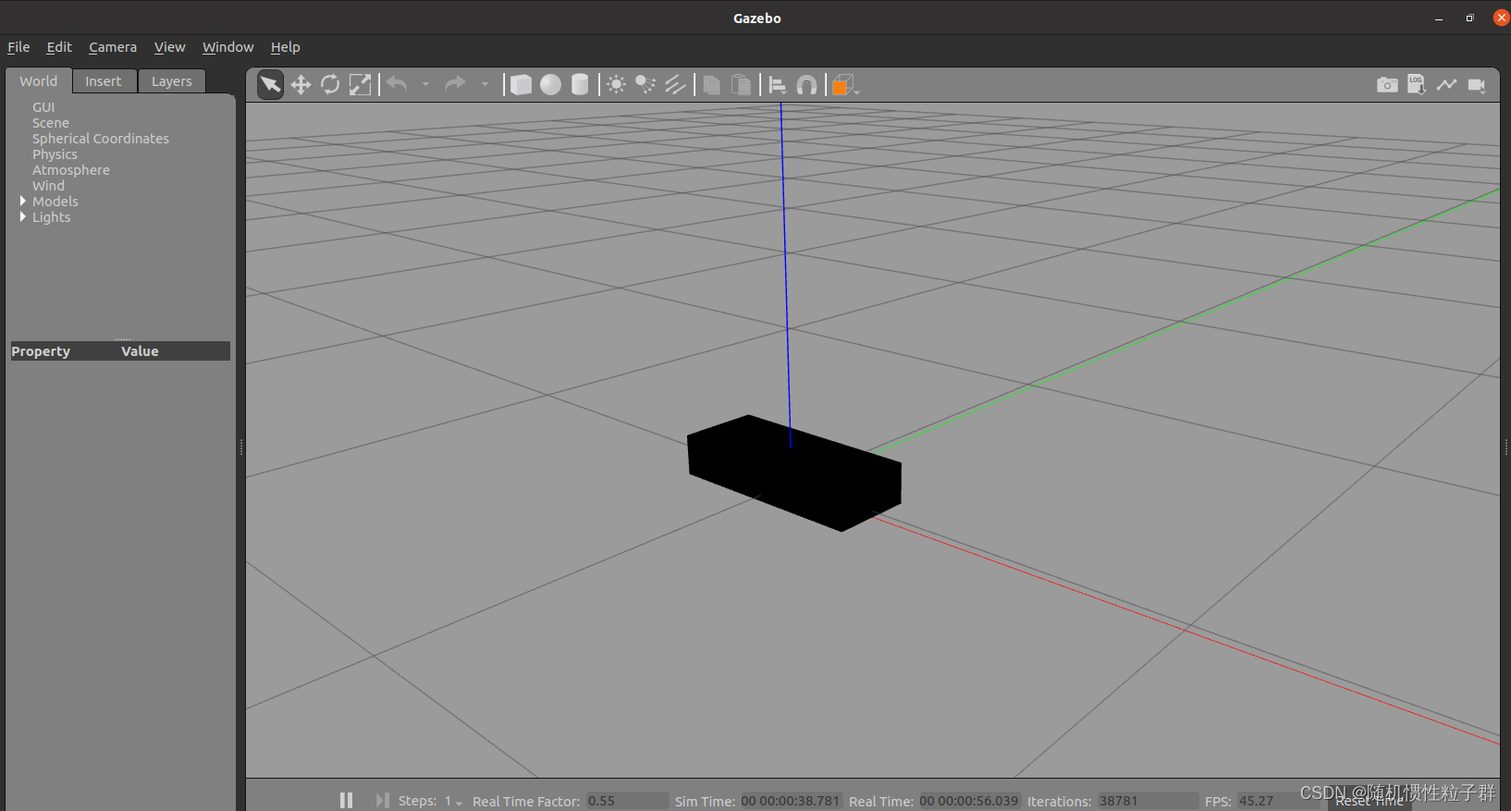Click the align tool icon
This screenshot has width=1511, height=811.
[778, 85]
